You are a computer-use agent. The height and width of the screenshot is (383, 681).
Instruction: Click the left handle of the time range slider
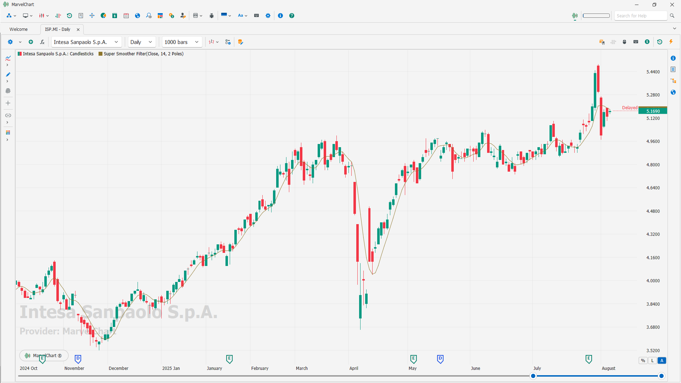coord(533,376)
